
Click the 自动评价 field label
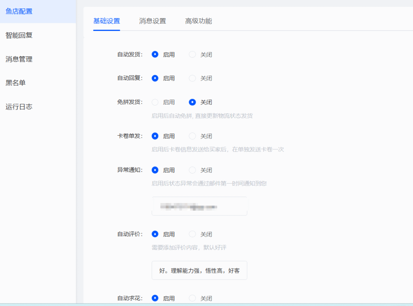pyautogui.click(x=130, y=234)
